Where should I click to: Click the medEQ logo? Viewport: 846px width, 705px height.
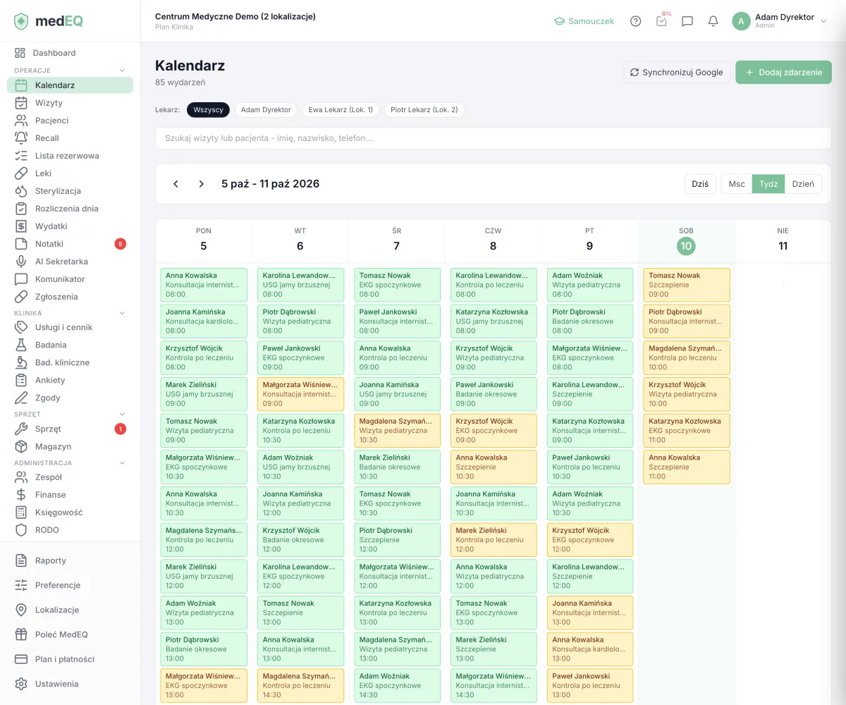pos(49,21)
